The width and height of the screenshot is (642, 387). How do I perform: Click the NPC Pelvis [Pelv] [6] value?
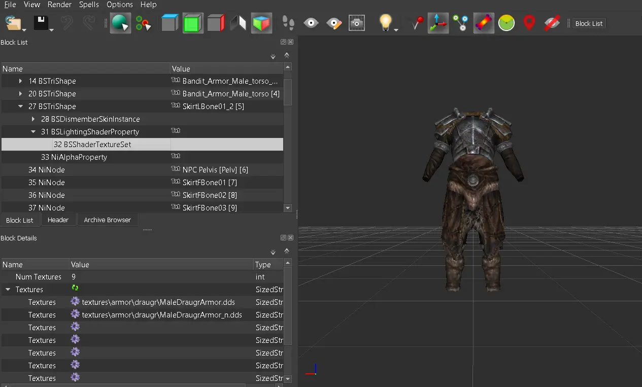click(x=215, y=170)
